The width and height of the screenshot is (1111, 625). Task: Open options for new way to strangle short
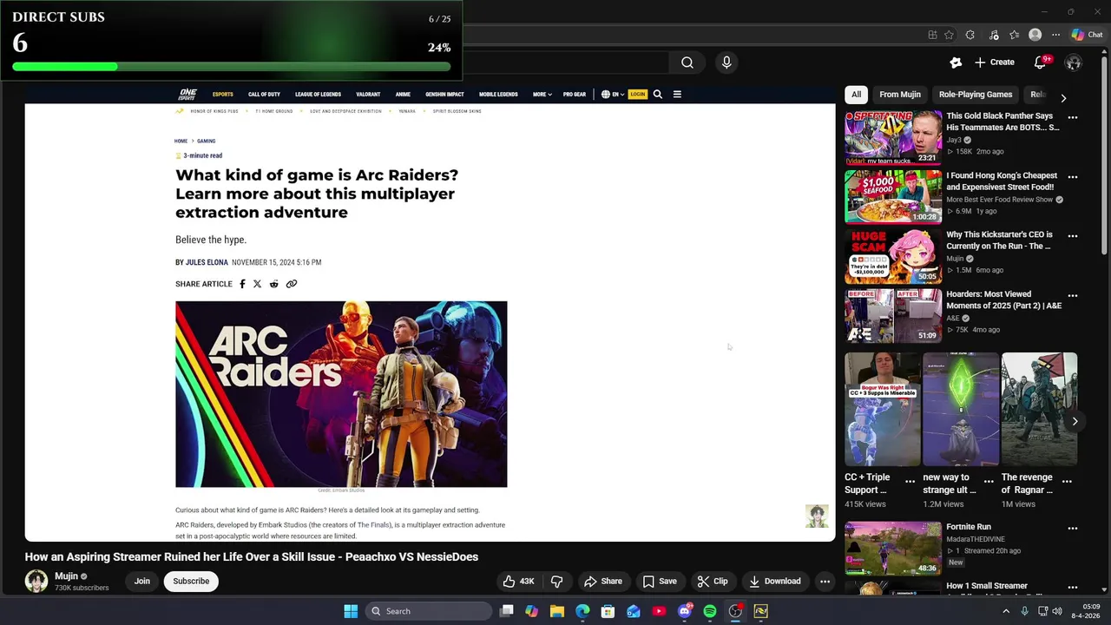(989, 481)
